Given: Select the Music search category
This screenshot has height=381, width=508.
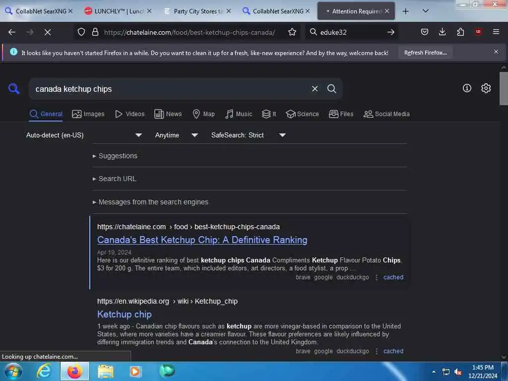Looking at the screenshot, I should [239, 114].
